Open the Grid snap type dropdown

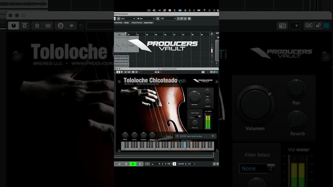[128, 18]
